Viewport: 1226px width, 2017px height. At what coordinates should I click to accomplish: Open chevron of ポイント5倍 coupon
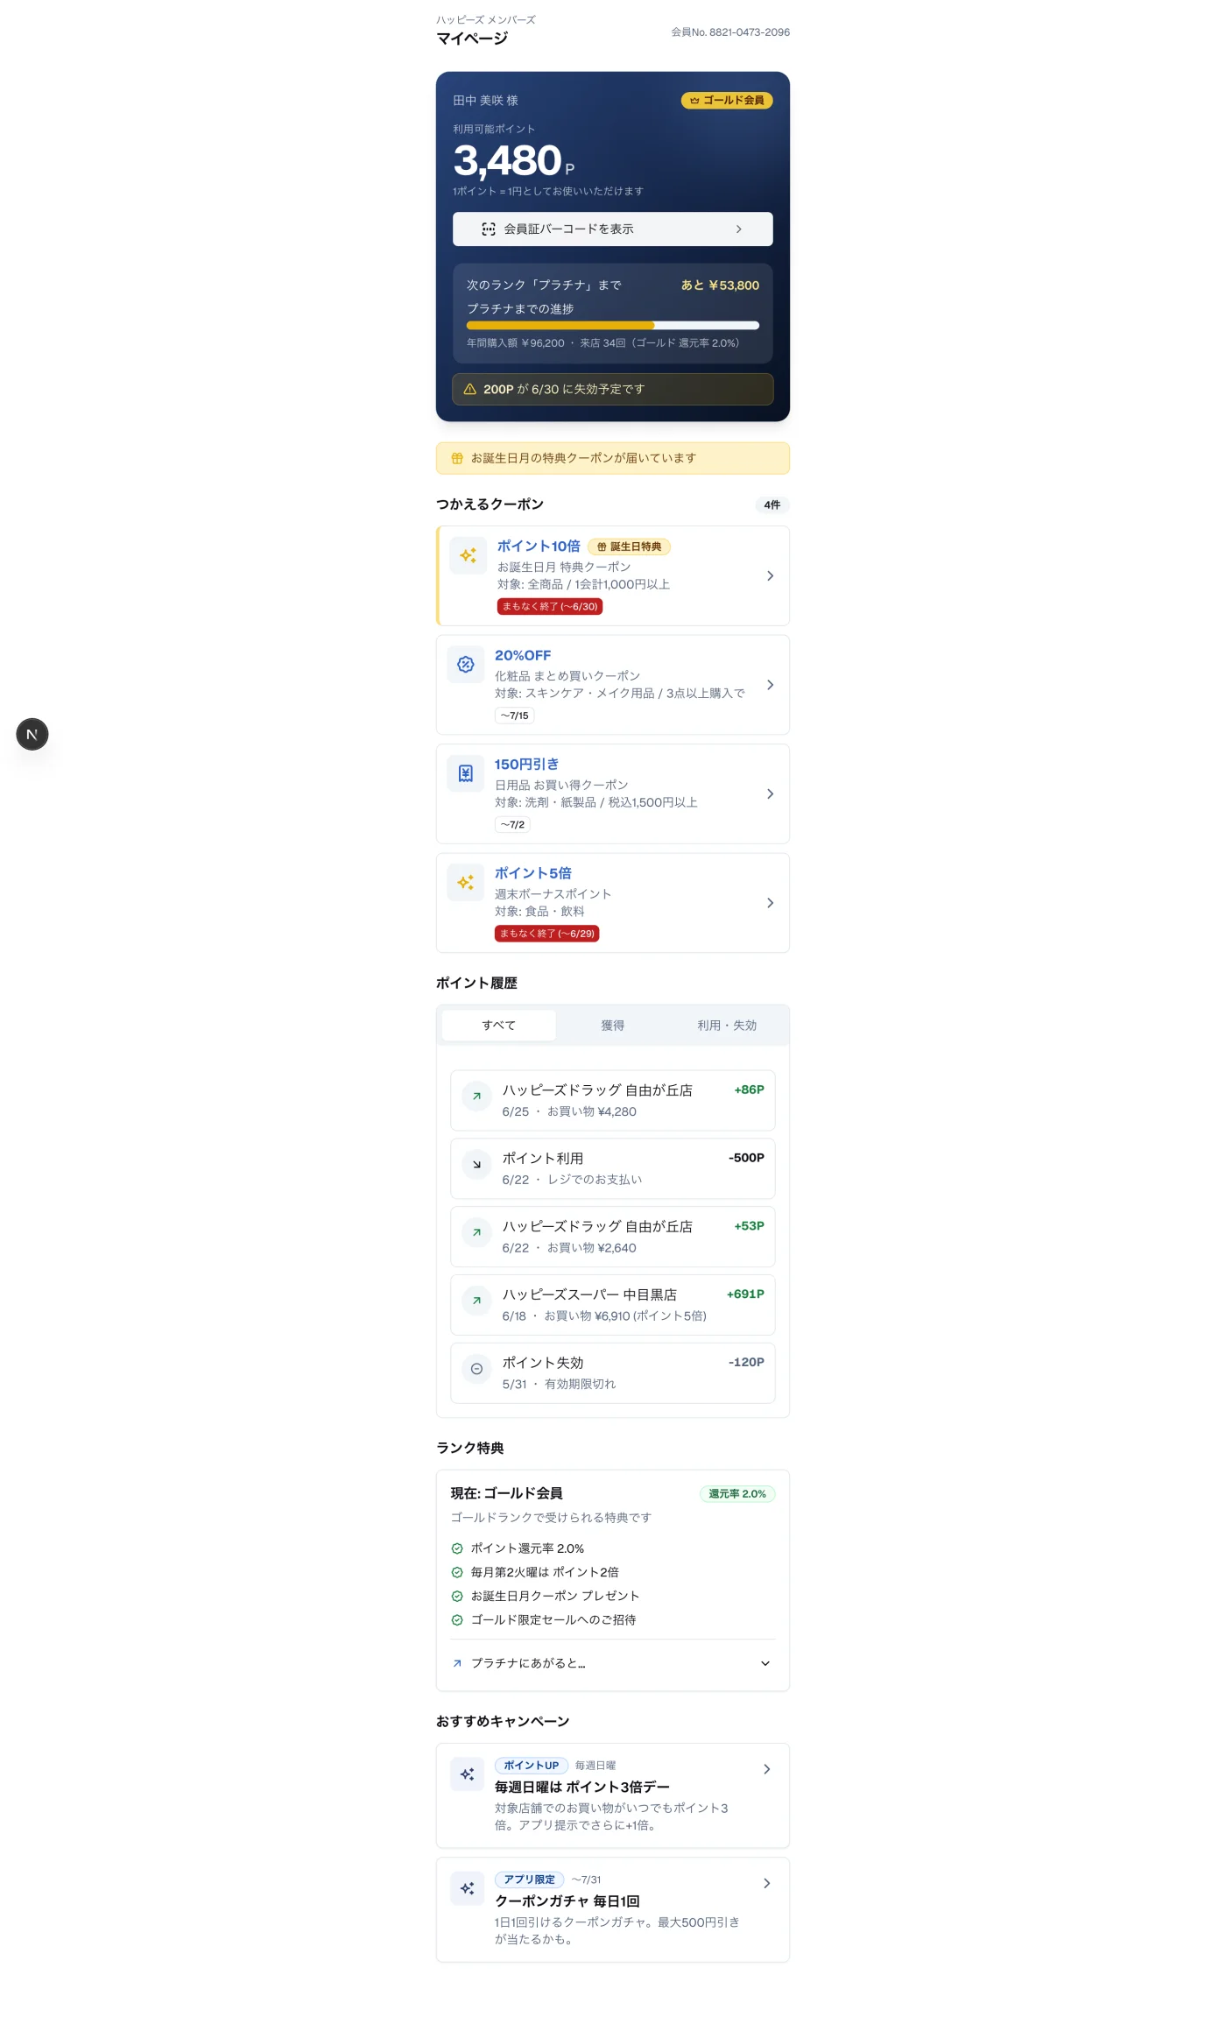coord(771,903)
